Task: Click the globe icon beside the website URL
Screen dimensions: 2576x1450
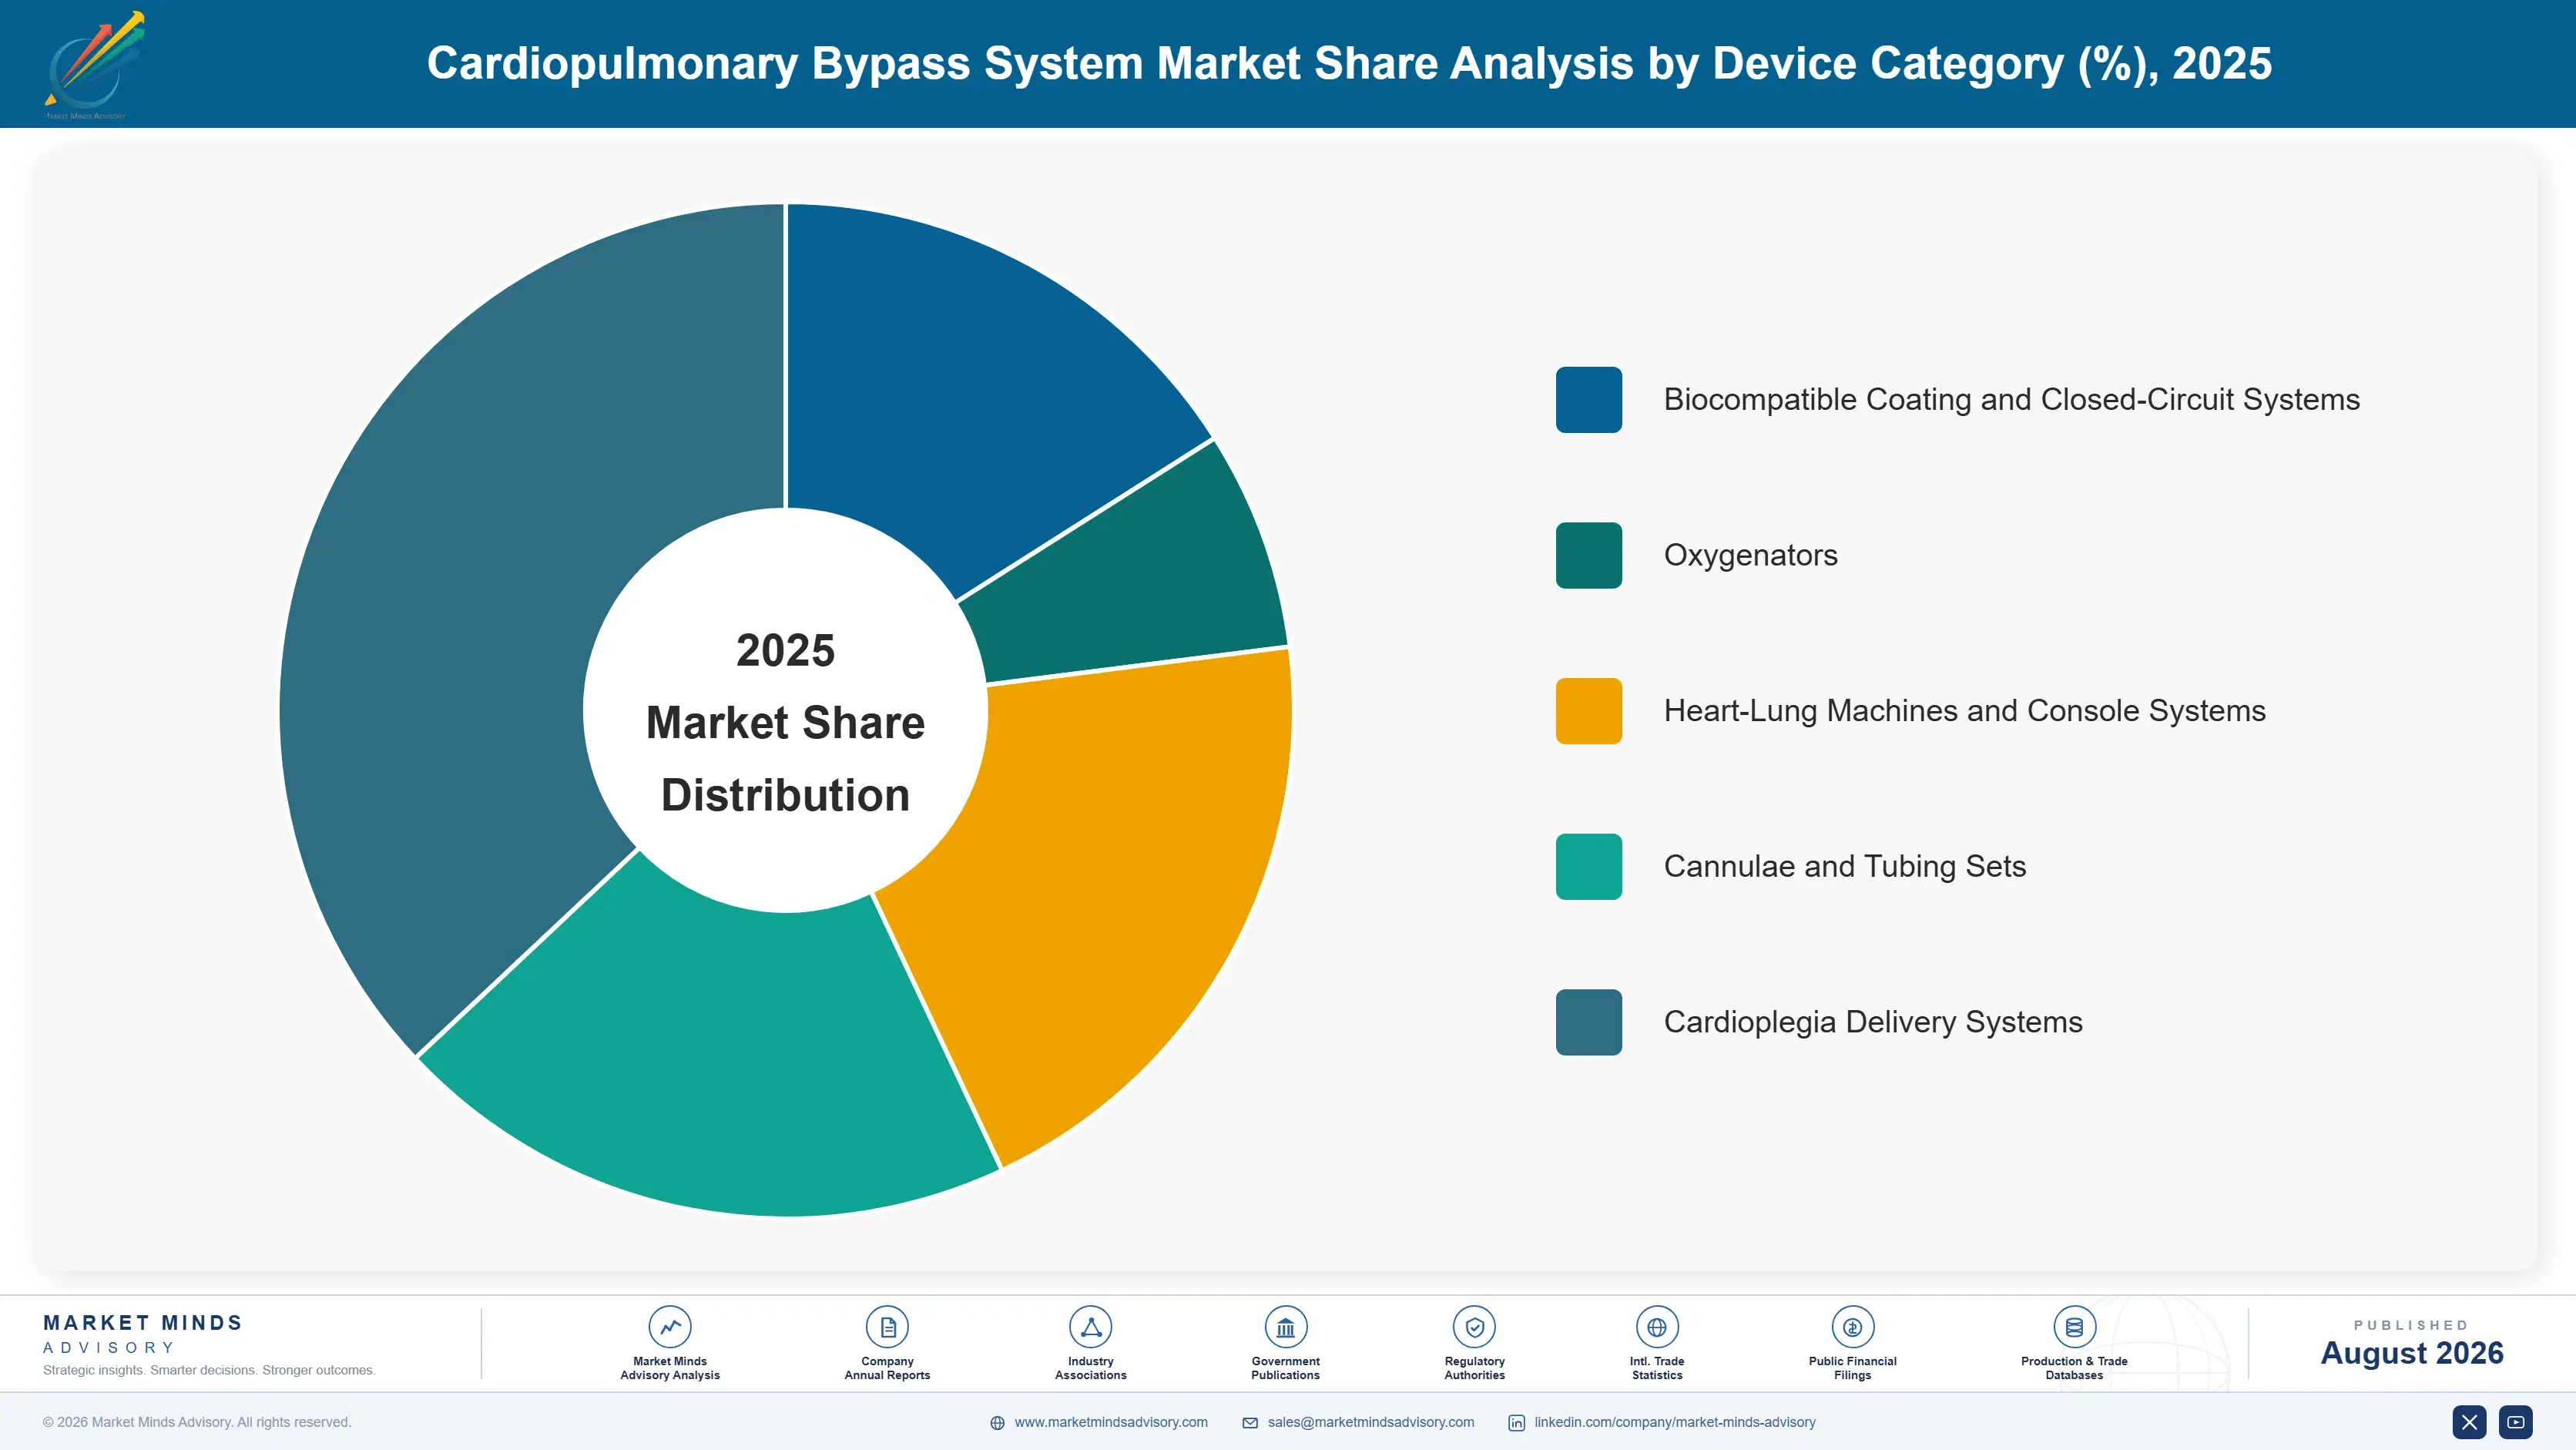Action: pos(997,1423)
